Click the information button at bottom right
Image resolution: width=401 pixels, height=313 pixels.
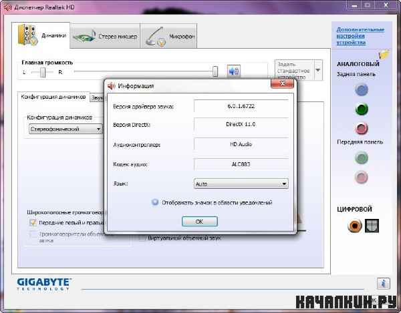pyautogui.click(x=383, y=283)
